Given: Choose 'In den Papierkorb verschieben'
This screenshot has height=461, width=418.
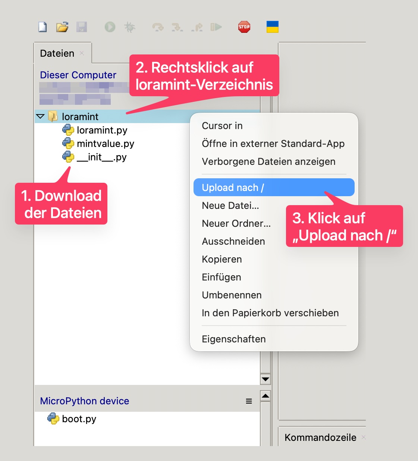Looking at the screenshot, I should 274,313.
